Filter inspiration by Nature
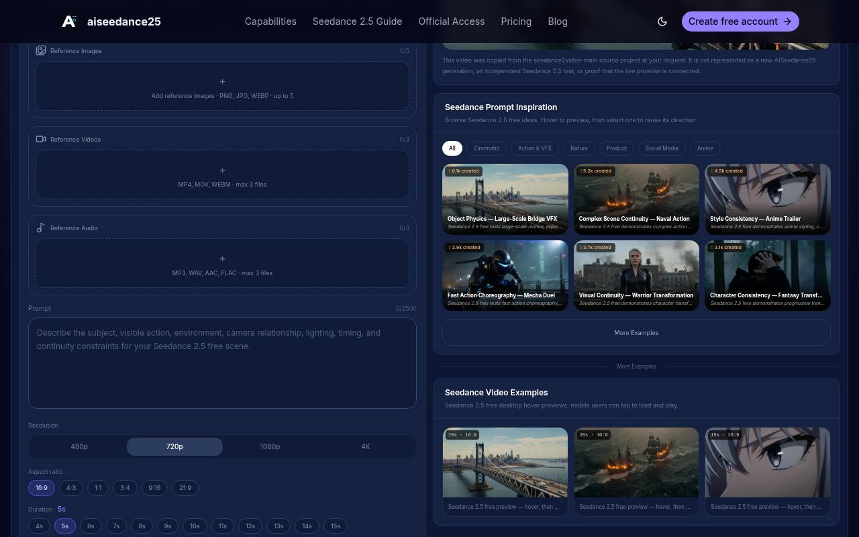Screen dimensions: 859x537 click(x=579, y=148)
